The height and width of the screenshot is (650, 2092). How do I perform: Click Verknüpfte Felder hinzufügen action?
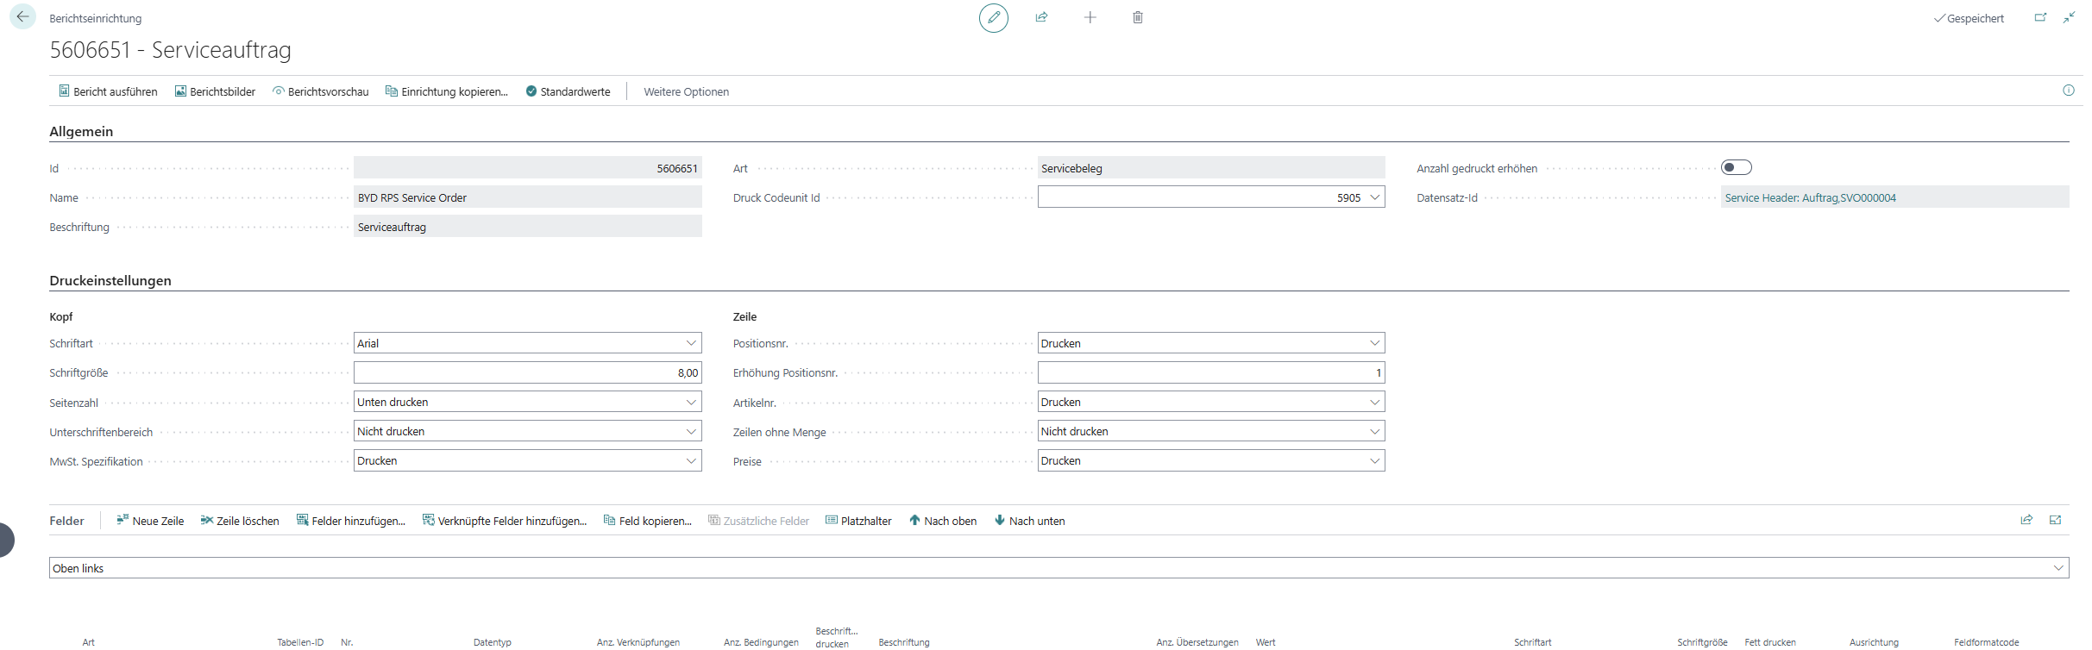coord(504,521)
